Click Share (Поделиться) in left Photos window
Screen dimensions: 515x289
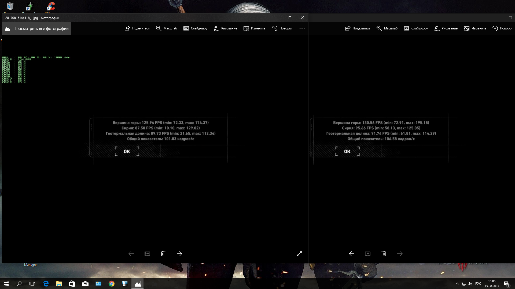click(x=137, y=28)
